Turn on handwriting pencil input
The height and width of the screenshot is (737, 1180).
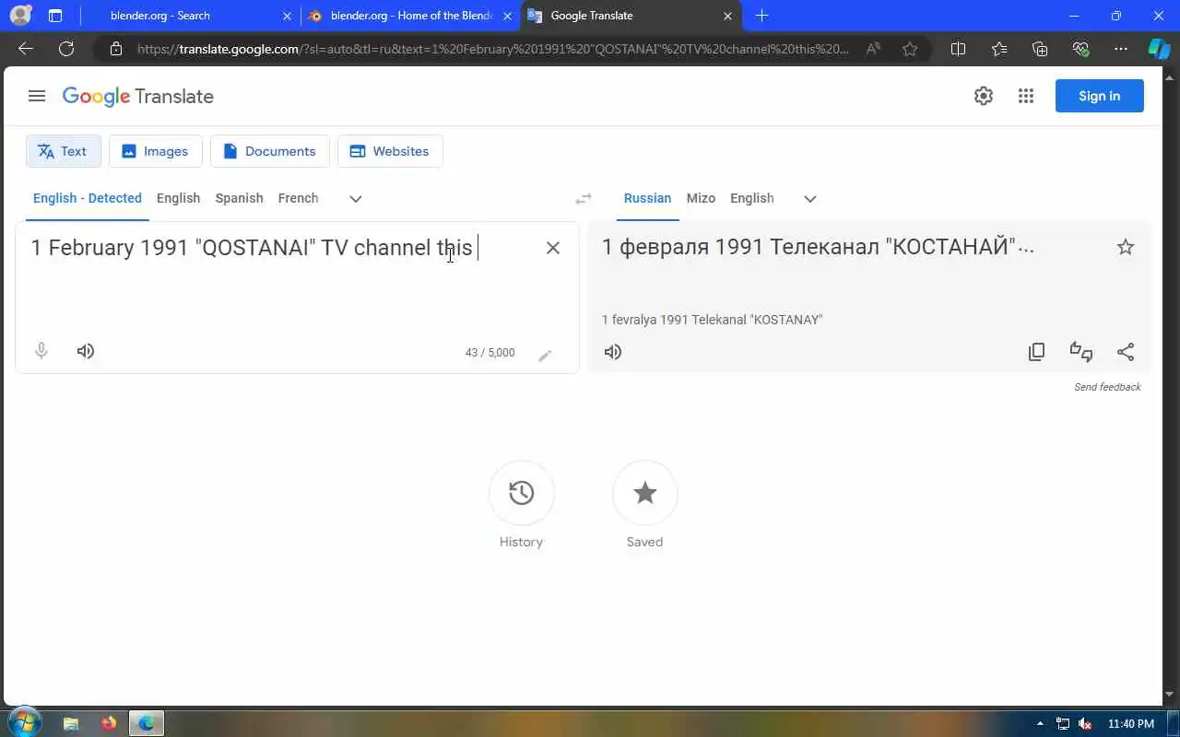pos(545,356)
